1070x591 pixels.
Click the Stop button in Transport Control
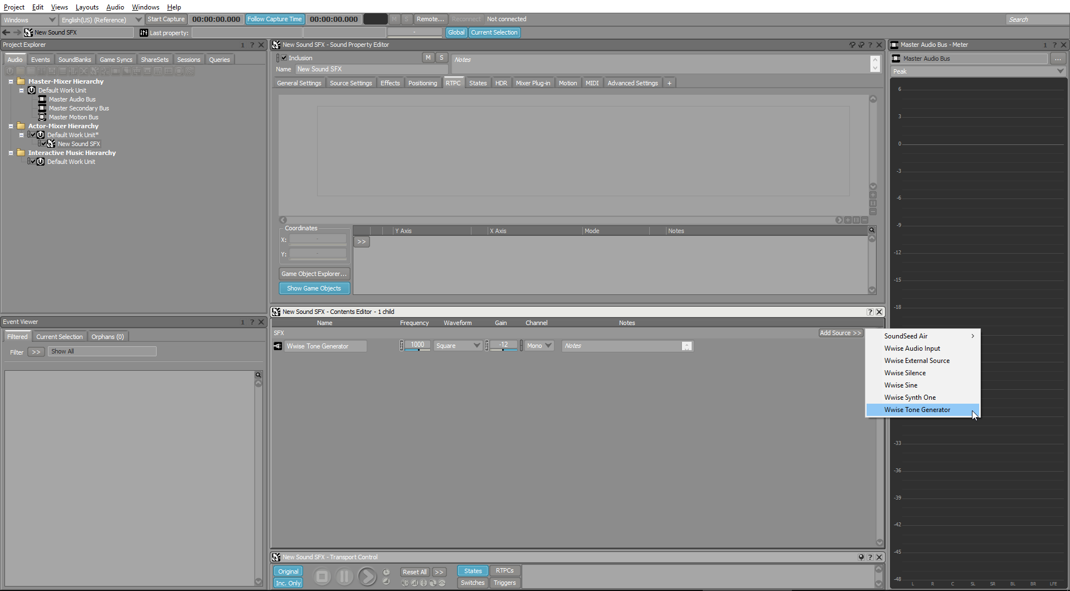(322, 577)
